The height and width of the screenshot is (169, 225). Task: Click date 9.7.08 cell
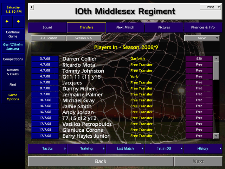45,94
